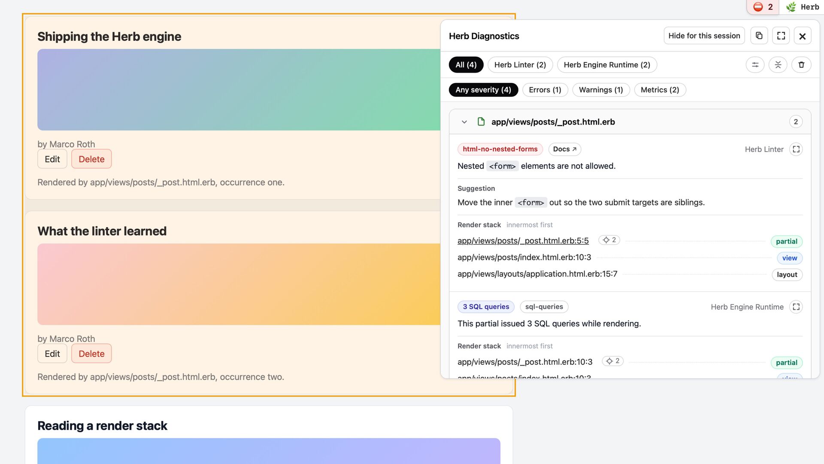Copy diagnostics with the clipboard icon
The width and height of the screenshot is (824, 464).
point(759,36)
